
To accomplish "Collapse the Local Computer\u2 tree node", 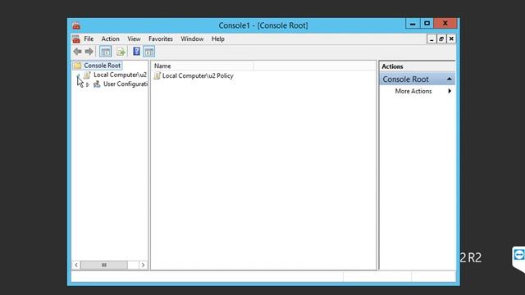I will (x=79, y=75).
